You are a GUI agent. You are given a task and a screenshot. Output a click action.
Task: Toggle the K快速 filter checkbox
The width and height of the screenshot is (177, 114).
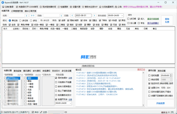[110, 20]
